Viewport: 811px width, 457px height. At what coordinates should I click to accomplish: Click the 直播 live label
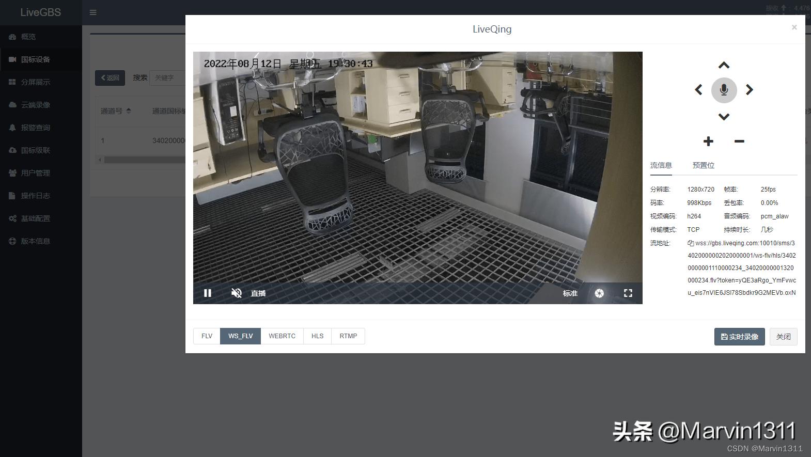(x=258, y=293)
